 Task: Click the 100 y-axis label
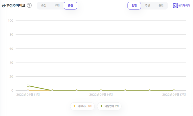point(10,21)
